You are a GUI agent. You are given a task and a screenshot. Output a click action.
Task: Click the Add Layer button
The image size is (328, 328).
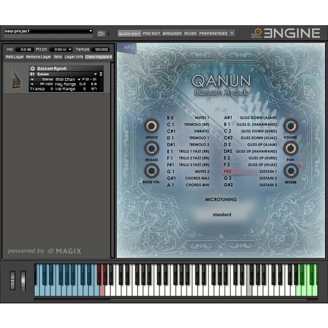(15, 57)
